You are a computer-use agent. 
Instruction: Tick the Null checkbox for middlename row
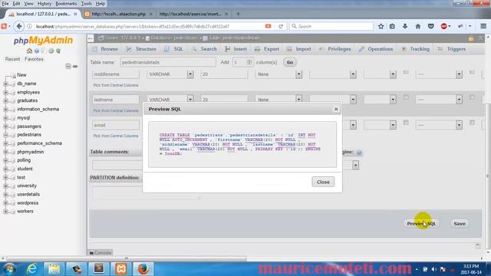(406, 72)
